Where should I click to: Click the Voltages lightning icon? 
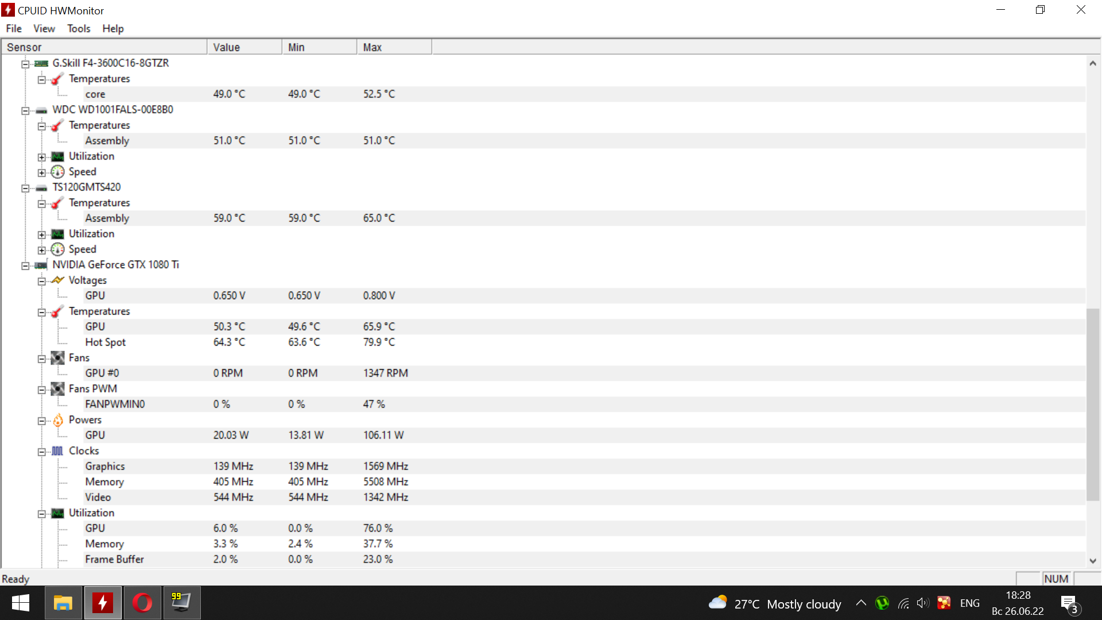tap(57, 281)
